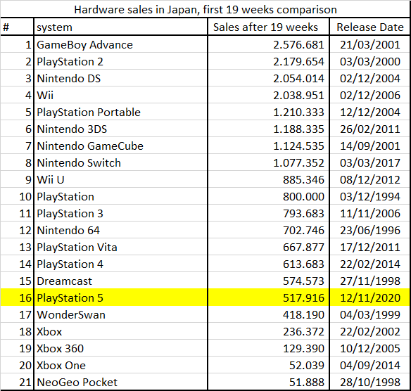Select the date 28/10/1998
This screenshot has width=411, height=391.
coord(370,383)
